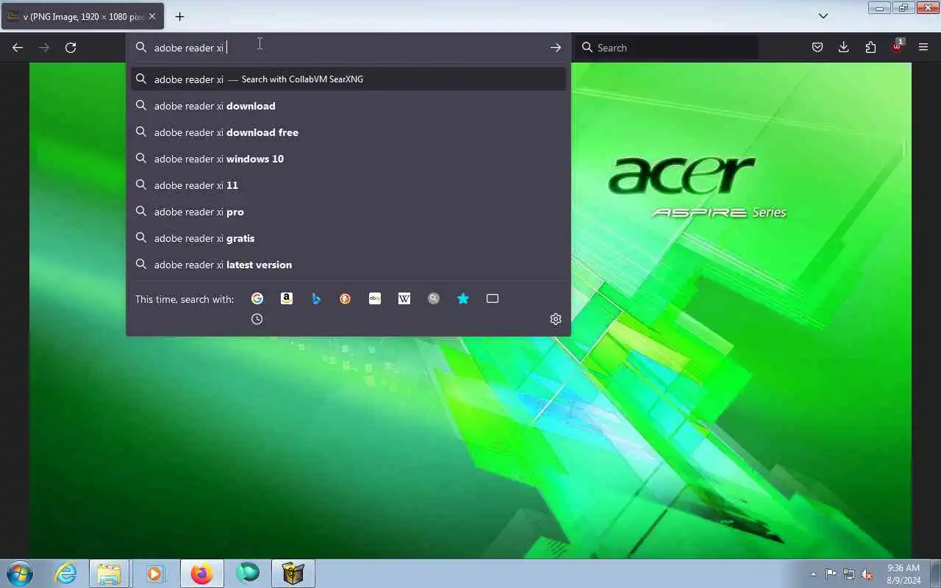Open Windows Explorer from the taskbar
The image size is (941, 588).
pyautogui.click(x=109, y=573)
